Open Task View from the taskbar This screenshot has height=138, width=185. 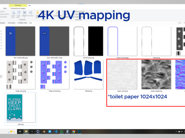coord(20,131)
